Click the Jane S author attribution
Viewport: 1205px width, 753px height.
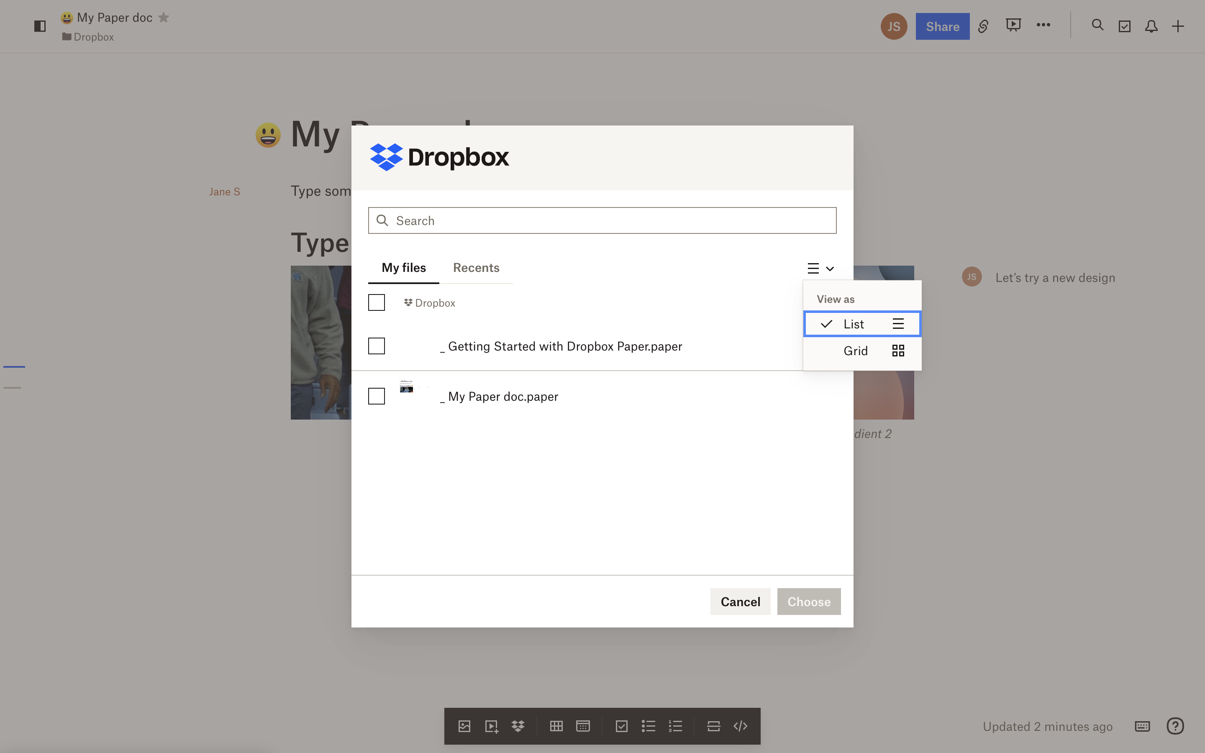(225, 192)
